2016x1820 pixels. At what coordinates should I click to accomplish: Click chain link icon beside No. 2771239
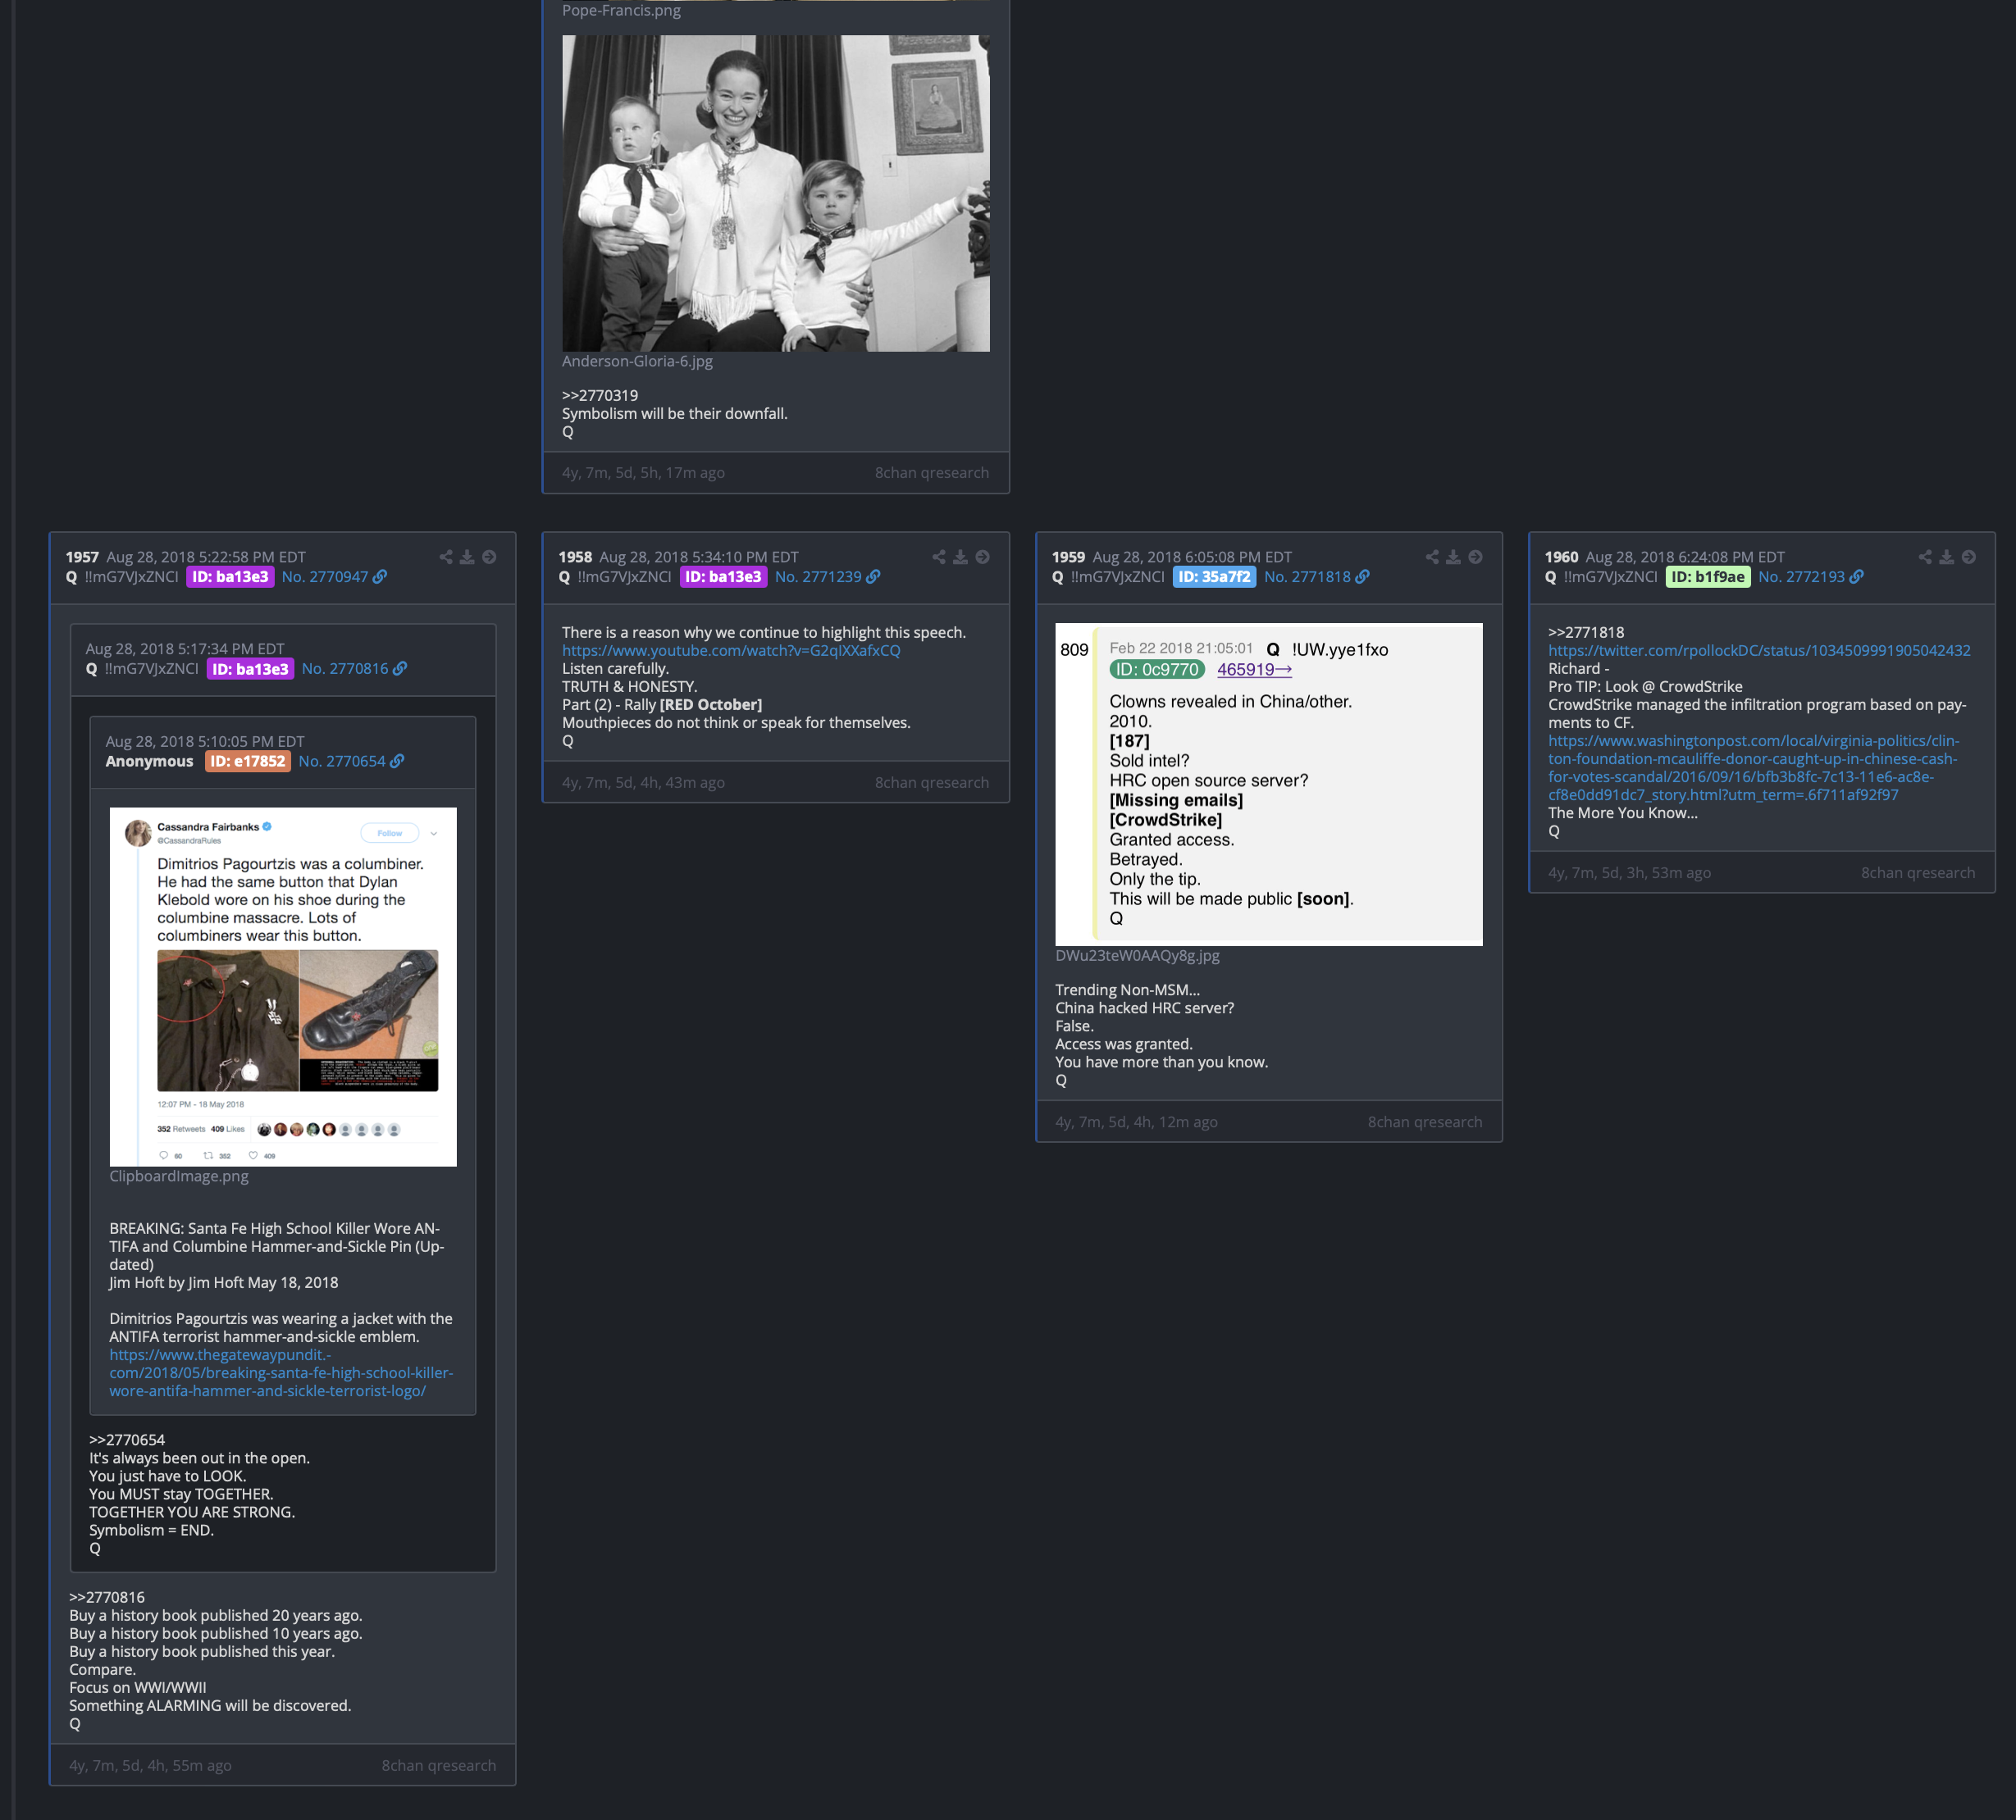pyautogui.click(x=873, y=576)
